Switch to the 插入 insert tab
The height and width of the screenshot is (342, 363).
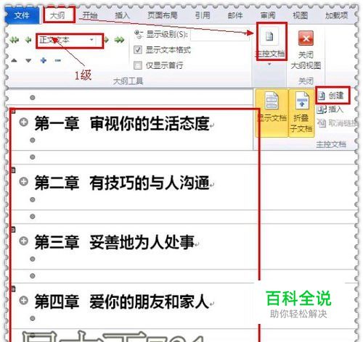[122, 15]
